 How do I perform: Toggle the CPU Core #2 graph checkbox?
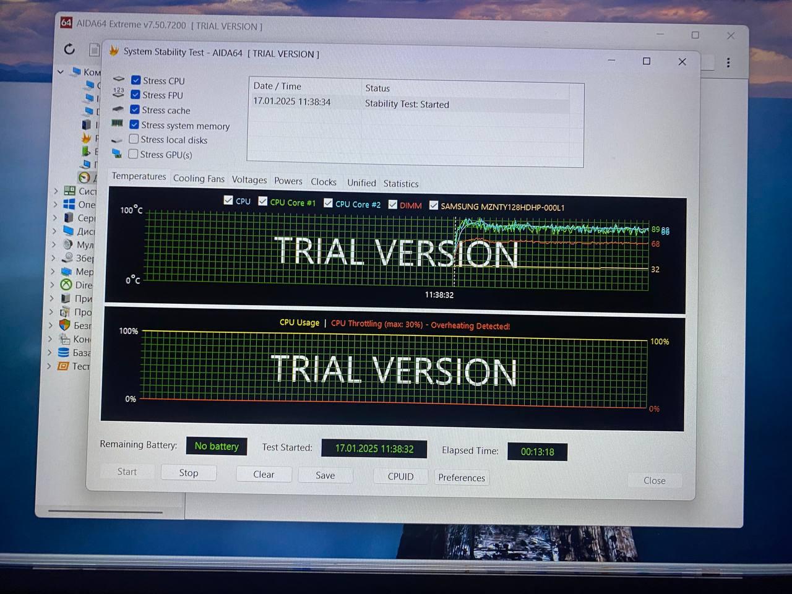click(x=329, y=203)
